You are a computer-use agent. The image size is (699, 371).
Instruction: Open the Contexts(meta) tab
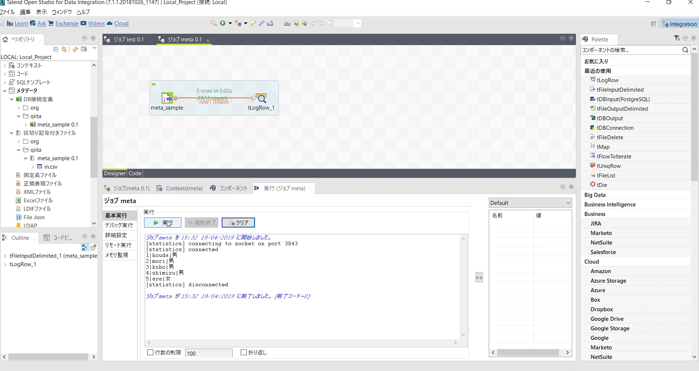click(180, 188)
